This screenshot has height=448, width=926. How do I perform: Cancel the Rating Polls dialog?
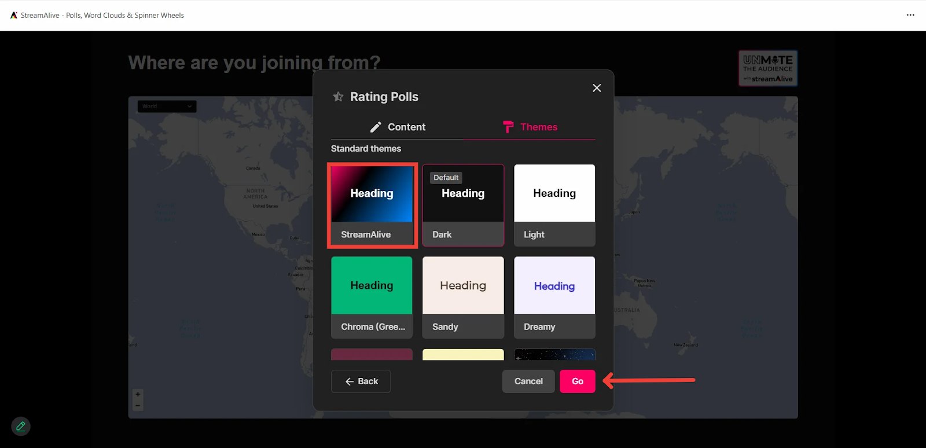(528, 381)
